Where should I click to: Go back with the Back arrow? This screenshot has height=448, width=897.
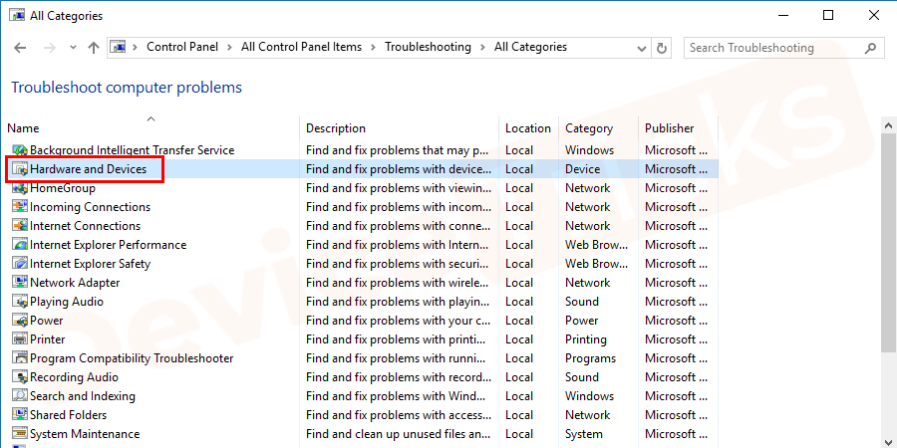(x=20, y=48)
